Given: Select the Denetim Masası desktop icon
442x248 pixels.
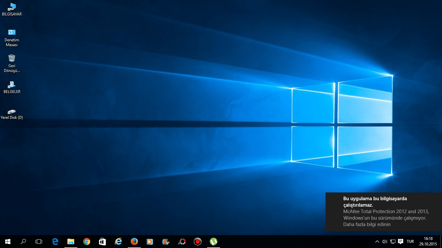Looking at the screenshot, I should (12, 37).
